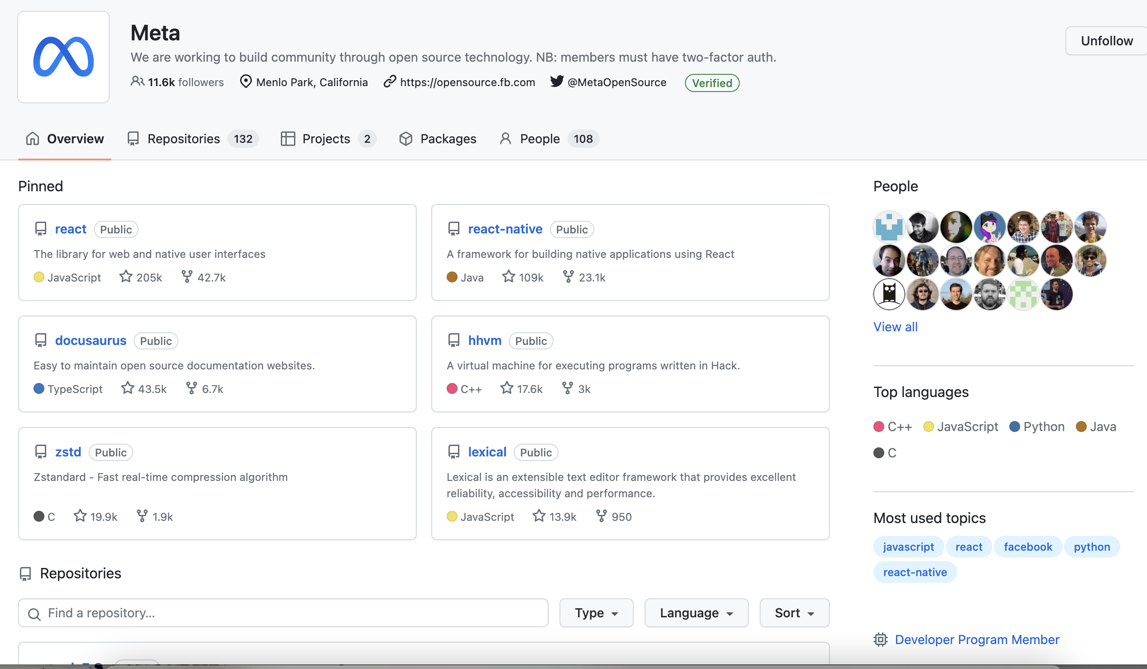Click the followers people icon
This screenshot has height=669, width=1147.
(x=137, y=82)
